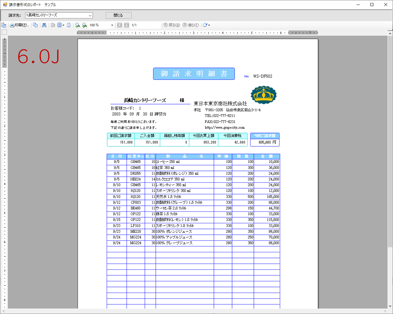Click 100% グレープジュース product row
Viewport: 393px width, 314px height.
click(x=193, y=243)
